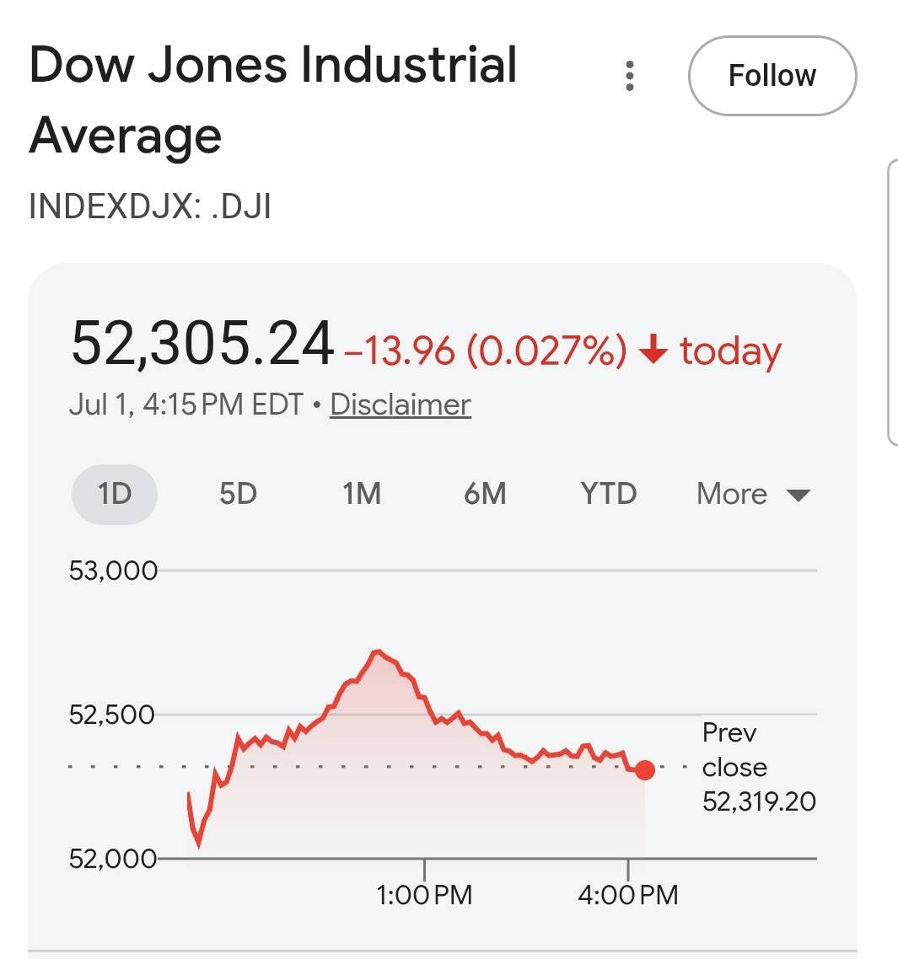The image size is (898, 959).
Task: Select the 6M chart range
Action: pyautogui.click(x=485, y=494)
